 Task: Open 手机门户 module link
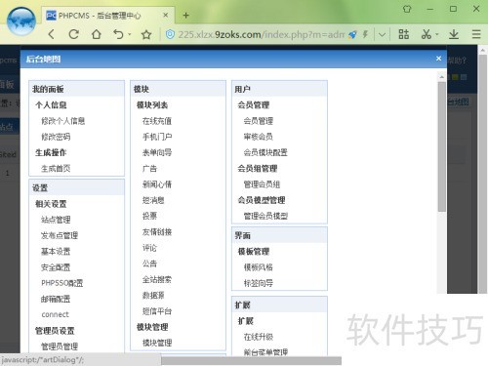[157, 137]
